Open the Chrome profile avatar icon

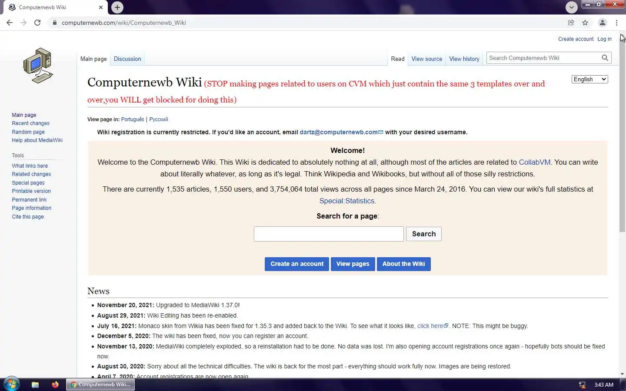click(603, 23)
